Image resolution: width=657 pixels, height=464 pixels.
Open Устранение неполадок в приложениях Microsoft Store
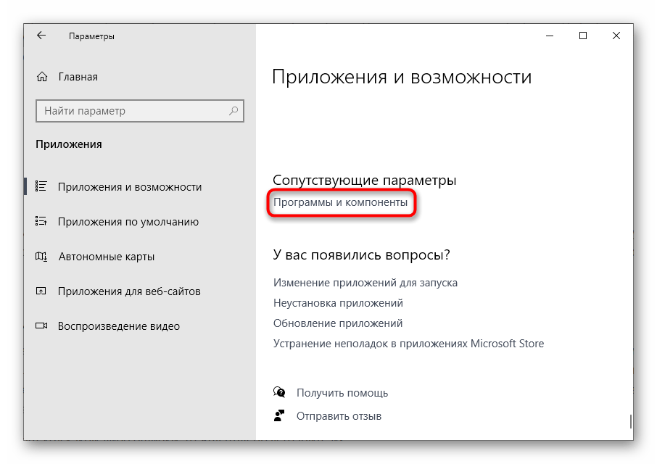pyautogui.click(x=408, y=344)
